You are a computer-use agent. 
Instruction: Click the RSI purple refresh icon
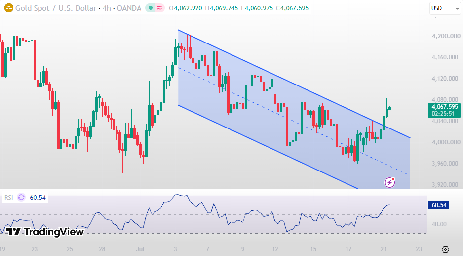point(21,197)
